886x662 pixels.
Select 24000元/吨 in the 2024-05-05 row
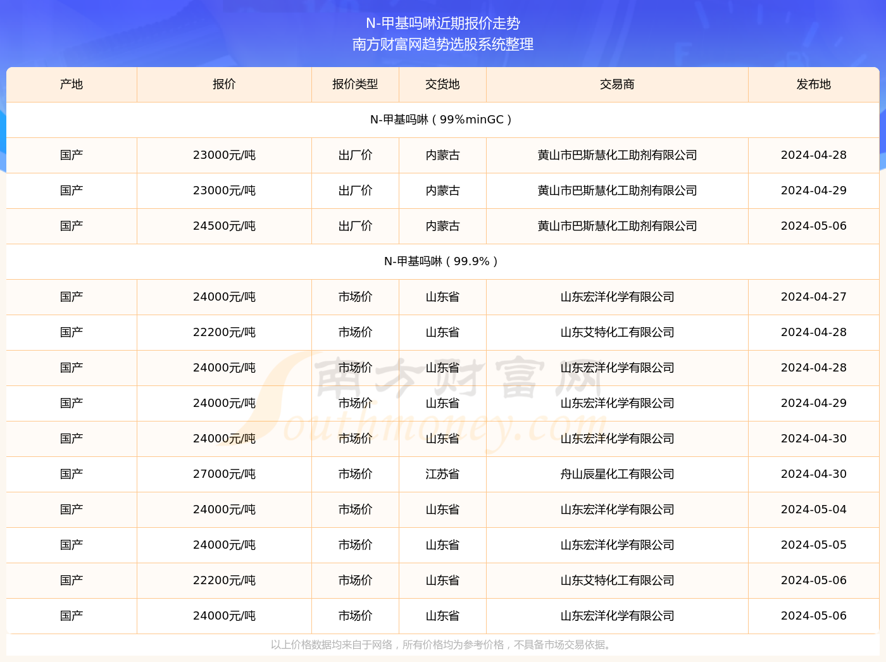(x=224, y=545)
